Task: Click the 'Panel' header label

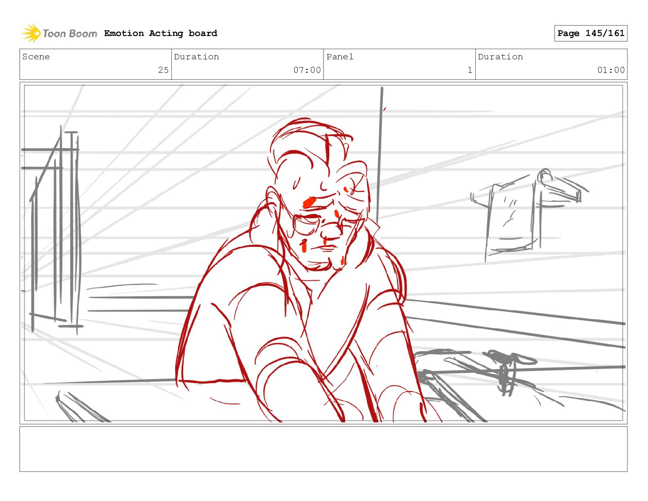Action: click(x=340, y=56)
